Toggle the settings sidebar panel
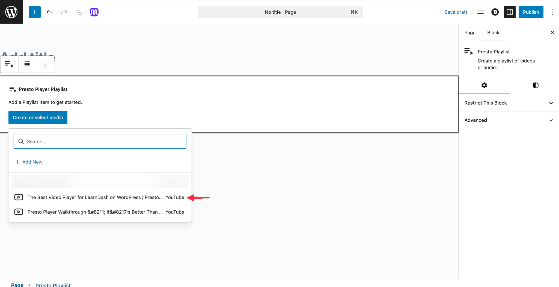Viewport: 559px width, 287px height. tap(510, 12)
